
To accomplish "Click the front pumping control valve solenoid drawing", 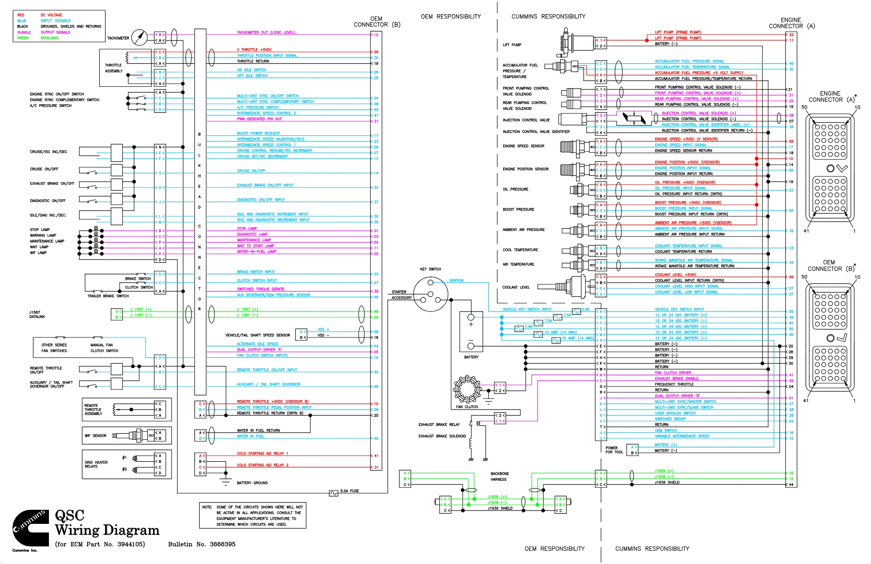I will [572, 93].
